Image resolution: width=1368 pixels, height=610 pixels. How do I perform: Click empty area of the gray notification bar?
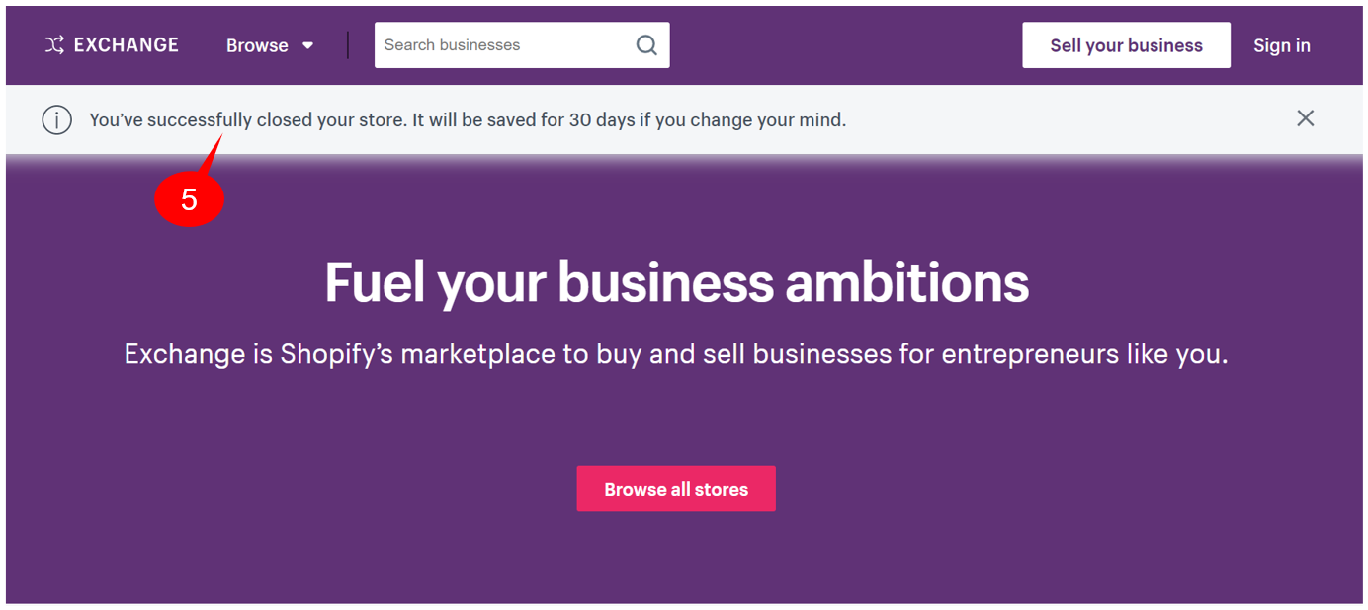click(x=1068, y=120)
